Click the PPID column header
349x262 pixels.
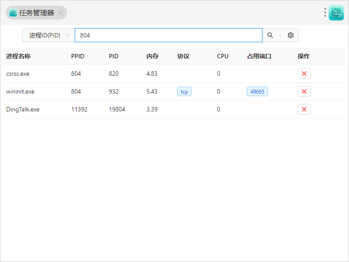click(x=78, y=56)
